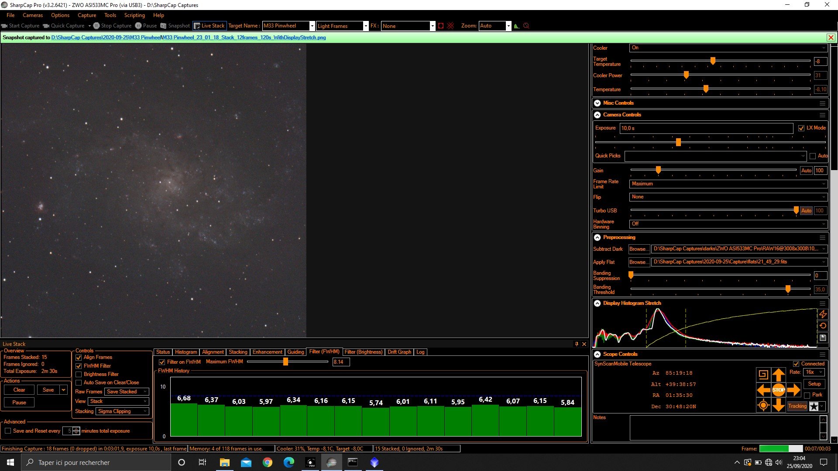Open the Flip dropdown

(728, 197)
